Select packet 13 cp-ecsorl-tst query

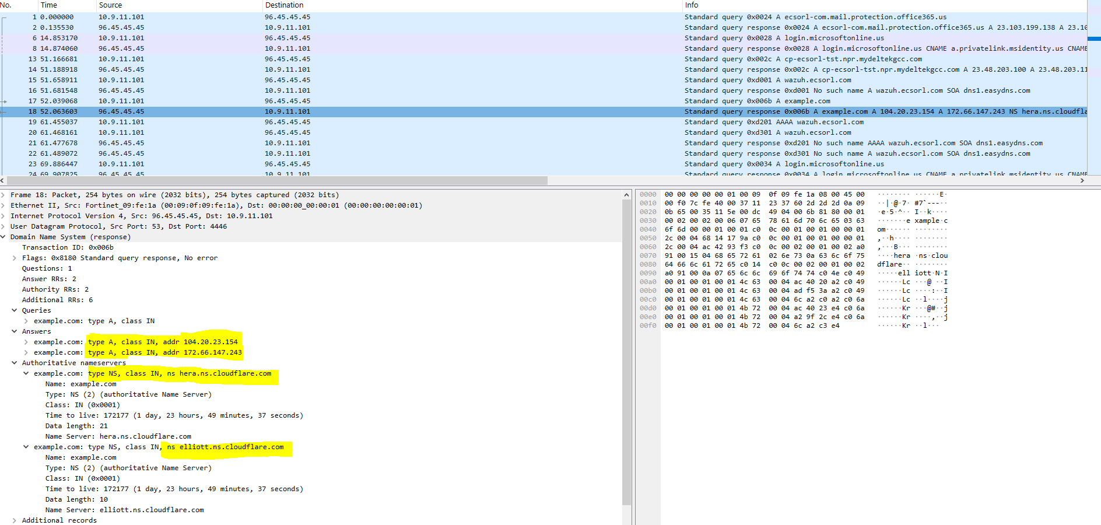click(x=544, y=59)
